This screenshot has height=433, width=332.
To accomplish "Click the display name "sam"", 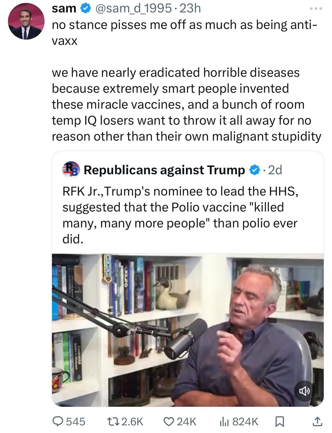I will (64, 9).
